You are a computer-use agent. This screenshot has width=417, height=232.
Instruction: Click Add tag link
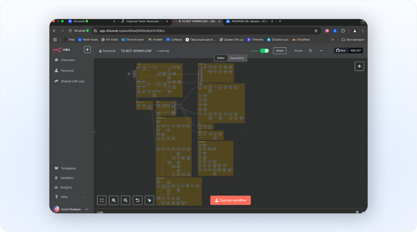[x=163, y=51]
